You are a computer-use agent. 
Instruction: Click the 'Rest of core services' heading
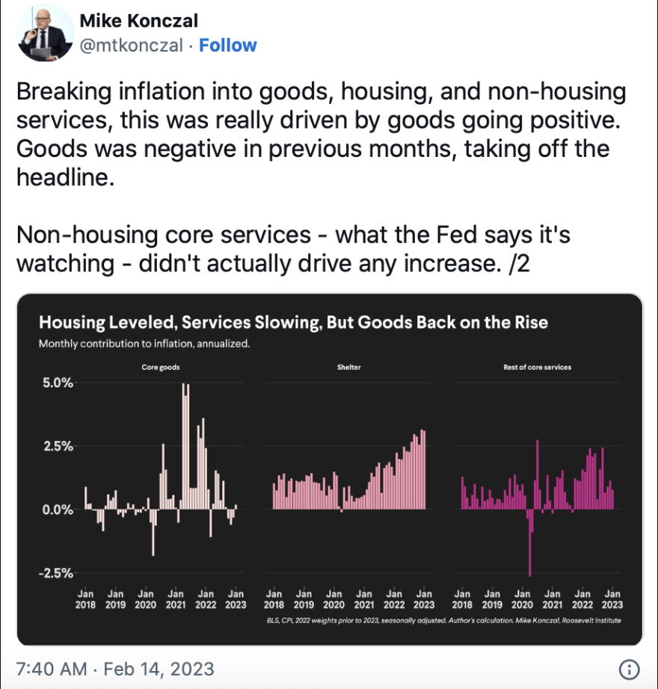point(538,367)
